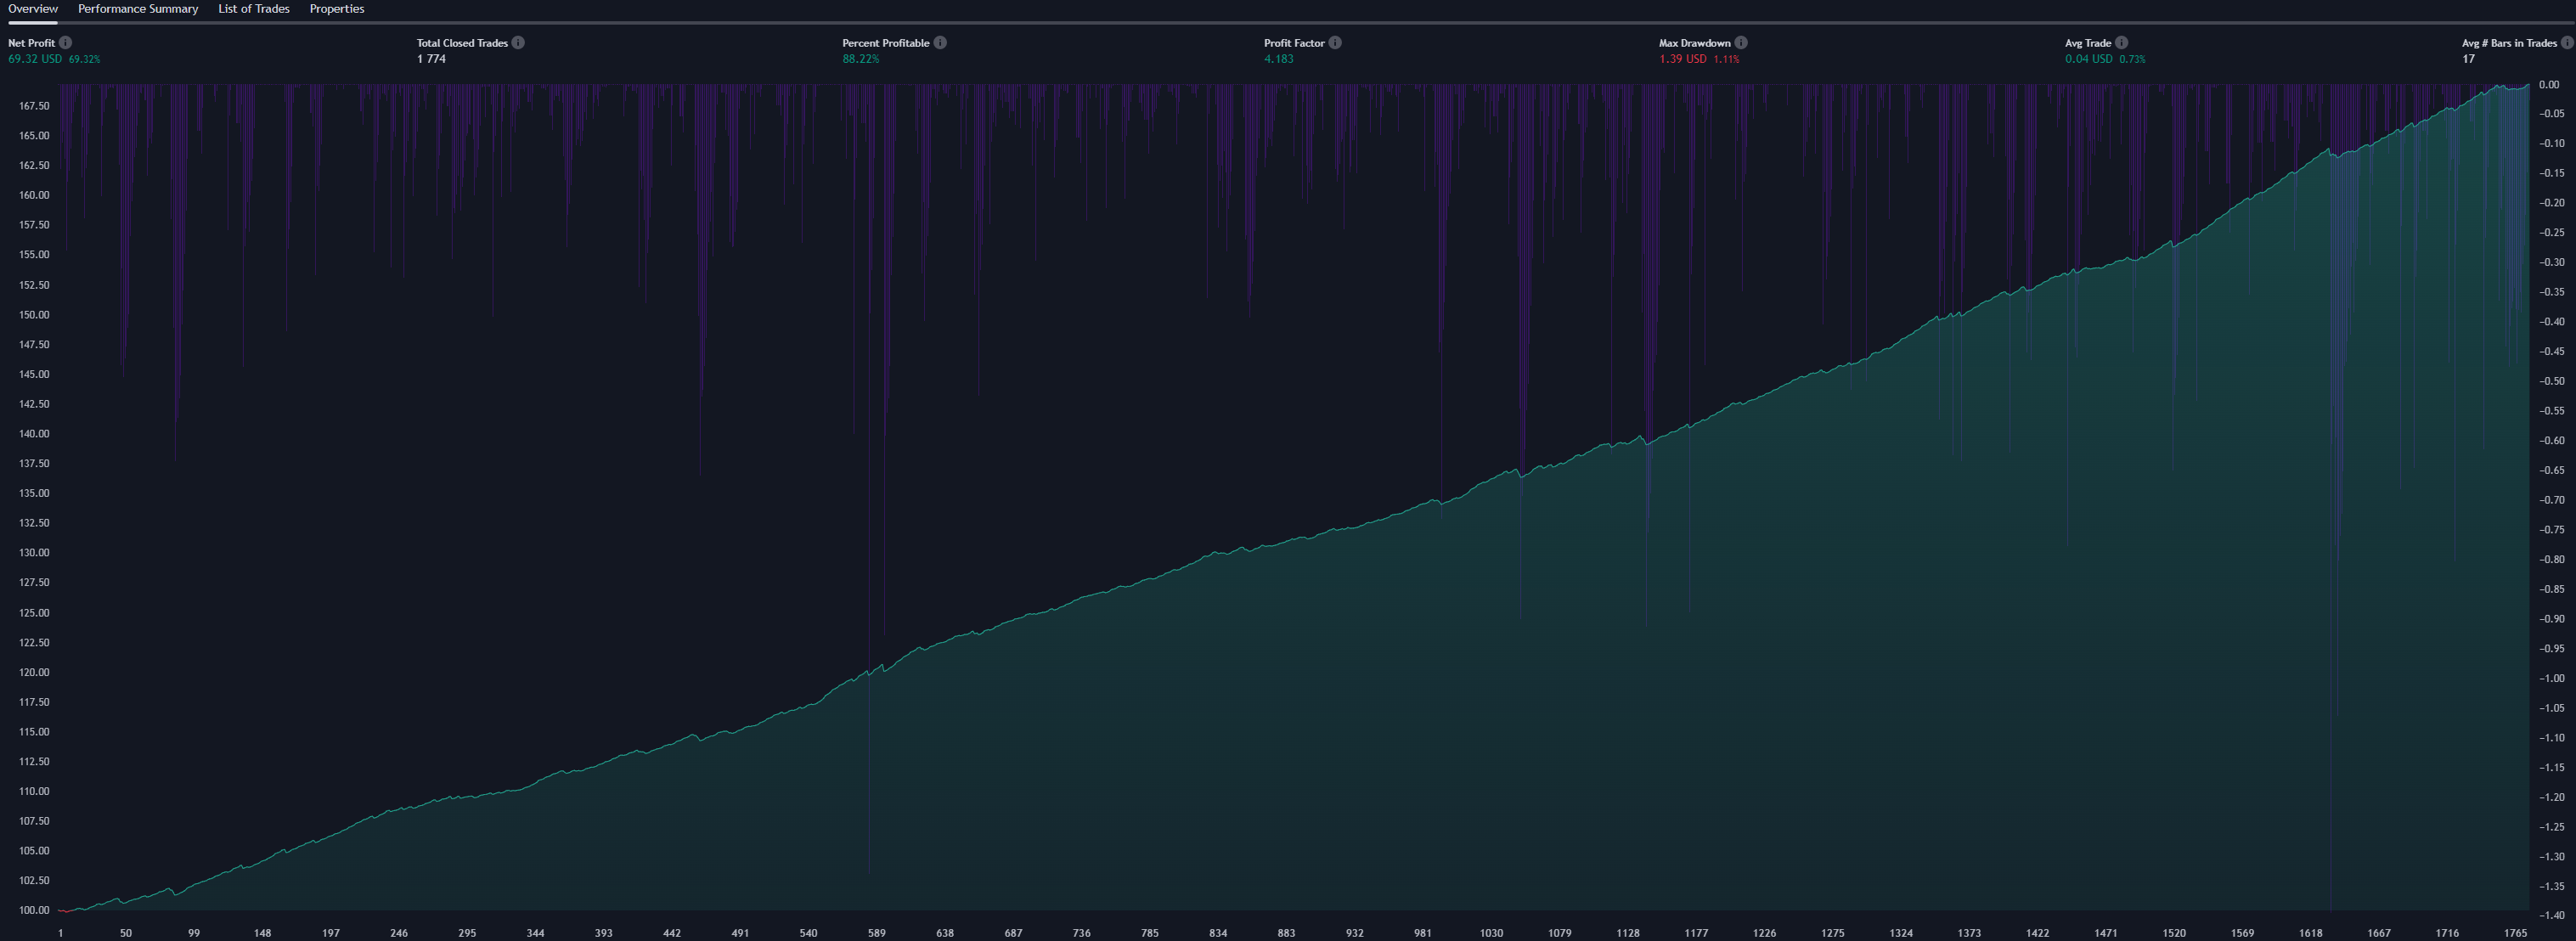Click trade number 1765 on the bottom axis
Image resolution: width=2576 pixels, height=941 pixels.
(2515, 933)
